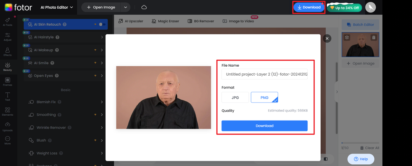The width and height of the screenshot is (412, 166).
Task: Click AI Makeup help icon
Action: (x=57, y=50)
